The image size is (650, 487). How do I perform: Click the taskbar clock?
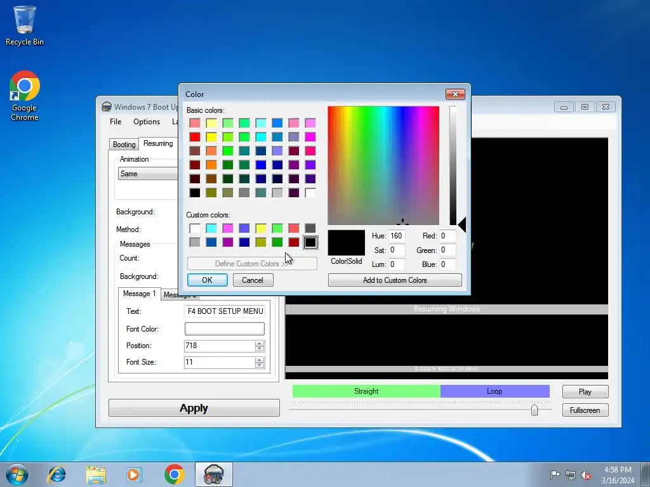[618, 475]
